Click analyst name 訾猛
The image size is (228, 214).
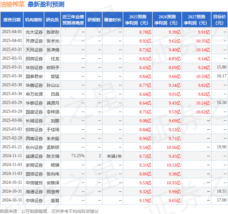point(55,76)
